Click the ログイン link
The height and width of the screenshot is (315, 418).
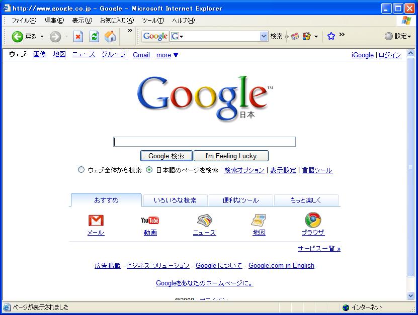point(390,55)
